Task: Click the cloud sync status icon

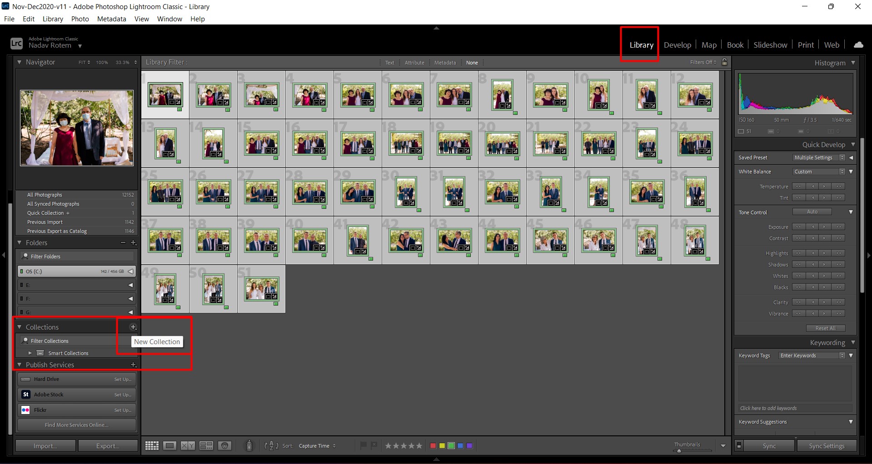Action: click(858, 45)
